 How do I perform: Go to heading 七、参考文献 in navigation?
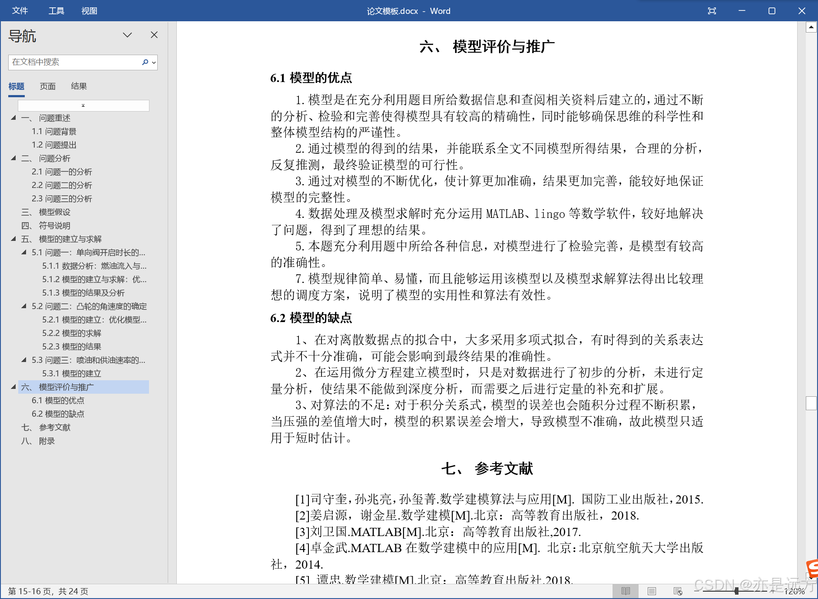(x=46, y=428)
